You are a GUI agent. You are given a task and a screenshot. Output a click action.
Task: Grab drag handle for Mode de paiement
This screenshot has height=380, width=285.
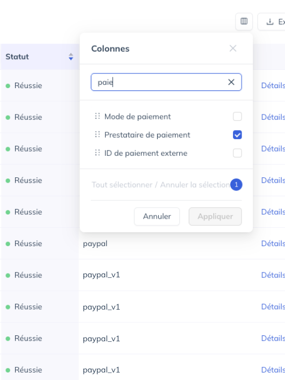tap(97, 116)
